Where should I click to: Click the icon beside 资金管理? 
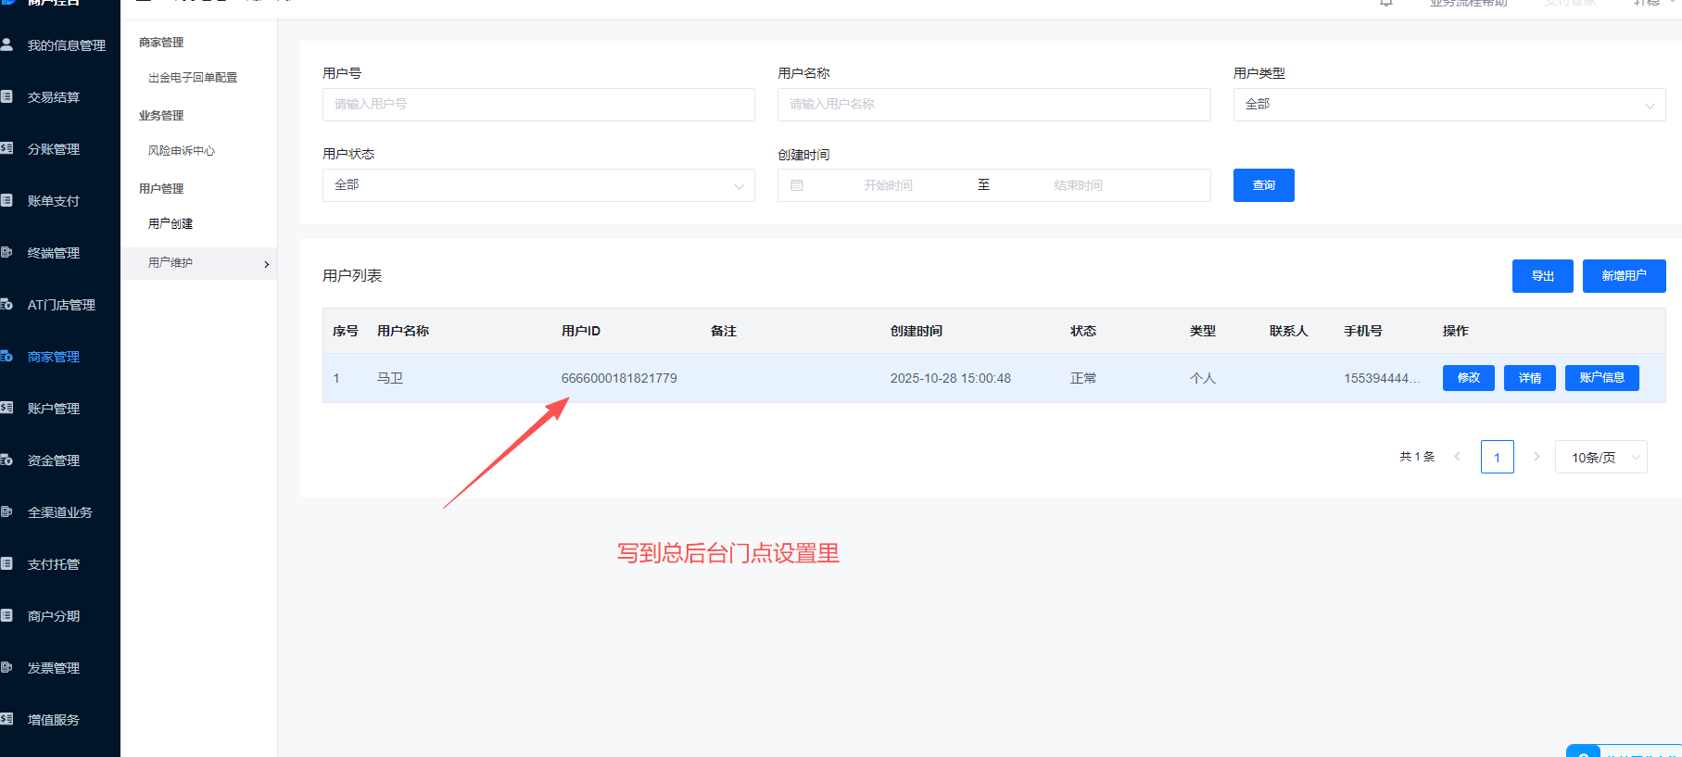click(6, 460)
